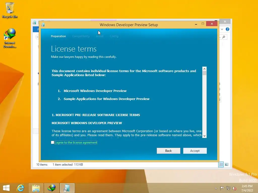Open Action Center flag icon
Viewport: 258px width, 193px height.
[222, 188]
